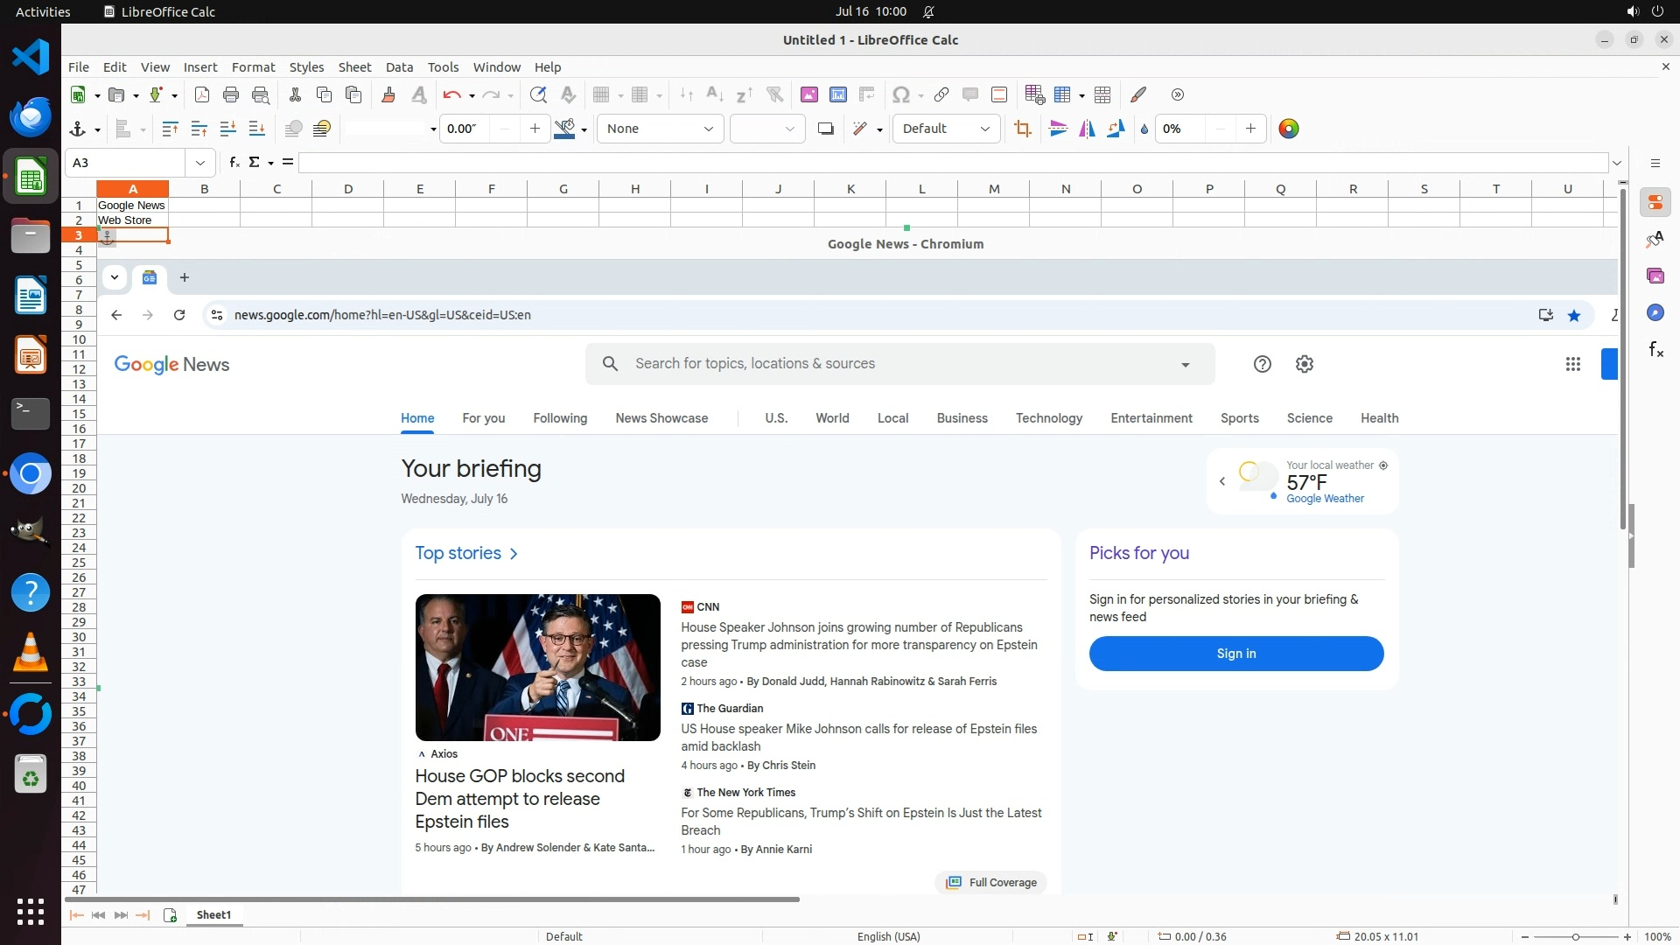Click the Insert Hyperlink icon
The image size is (1680, 945).
tap(941, 95)
